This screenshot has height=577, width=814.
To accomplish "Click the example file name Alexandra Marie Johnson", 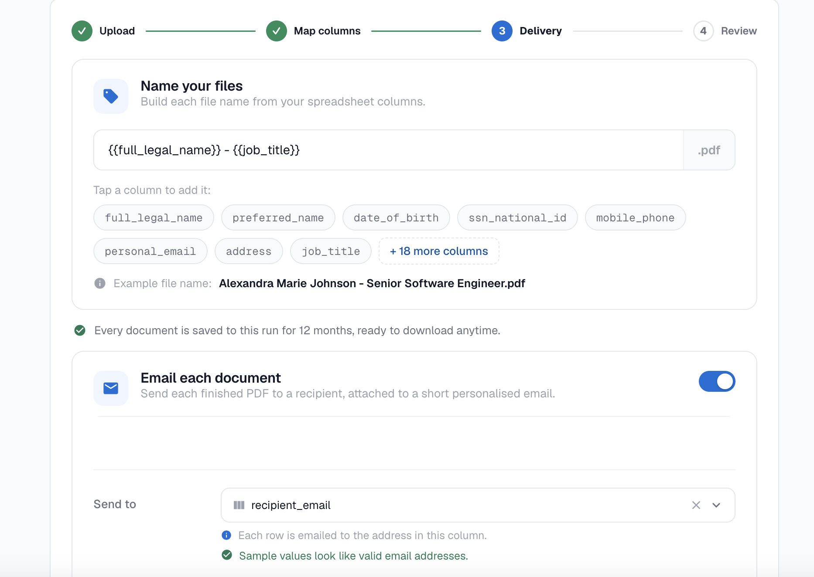I will pos(372,283).
